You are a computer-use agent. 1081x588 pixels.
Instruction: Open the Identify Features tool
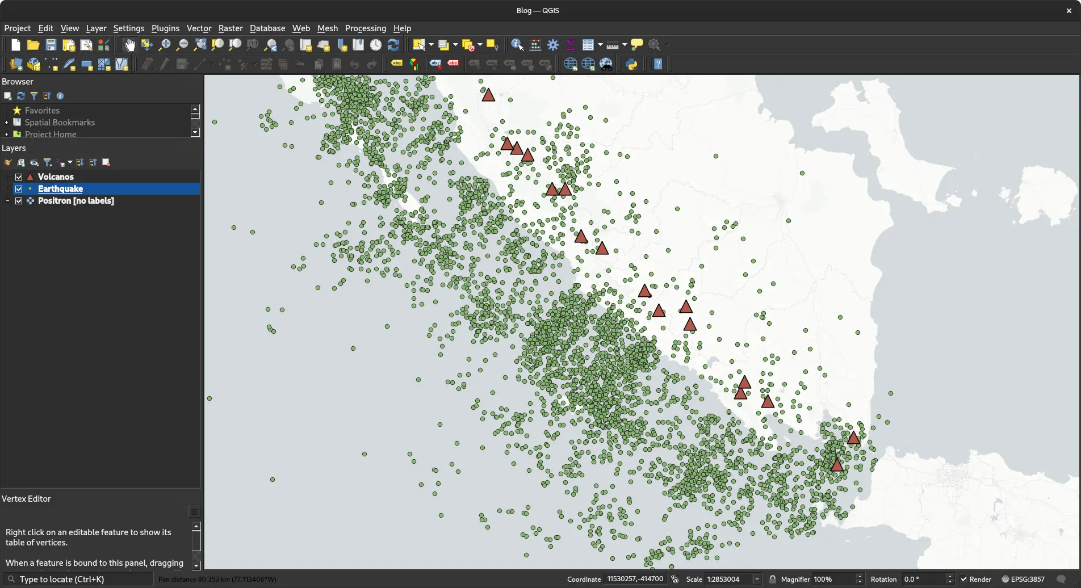pos(517,45)
